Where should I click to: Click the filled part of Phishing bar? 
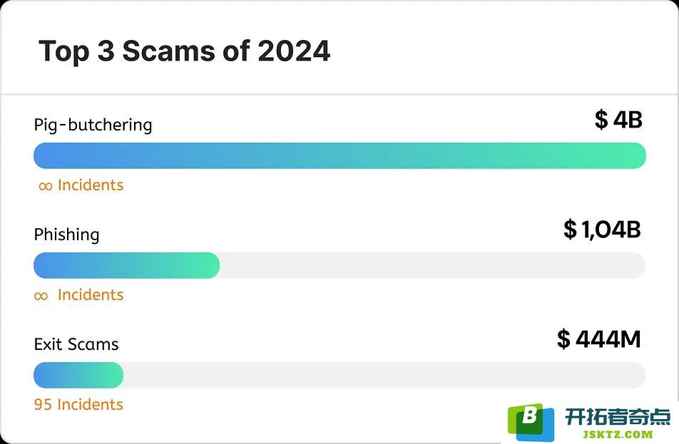coord(126,265)
